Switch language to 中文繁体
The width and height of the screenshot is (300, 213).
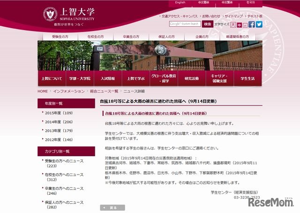(x=227, y=3)
